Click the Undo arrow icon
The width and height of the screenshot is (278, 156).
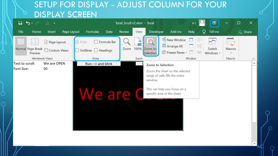click(x=28, y=23)
